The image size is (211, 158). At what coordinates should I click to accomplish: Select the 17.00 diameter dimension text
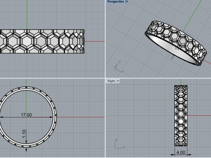coord(26,115)
